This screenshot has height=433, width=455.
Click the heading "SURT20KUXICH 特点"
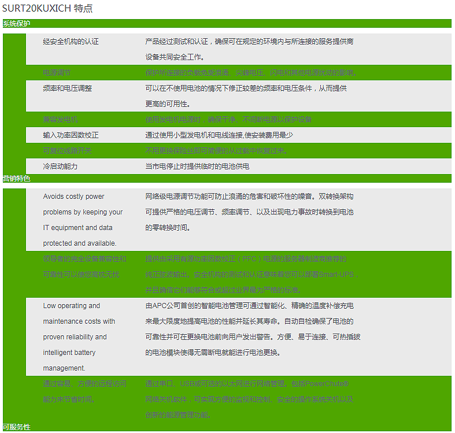pos(47,8)
